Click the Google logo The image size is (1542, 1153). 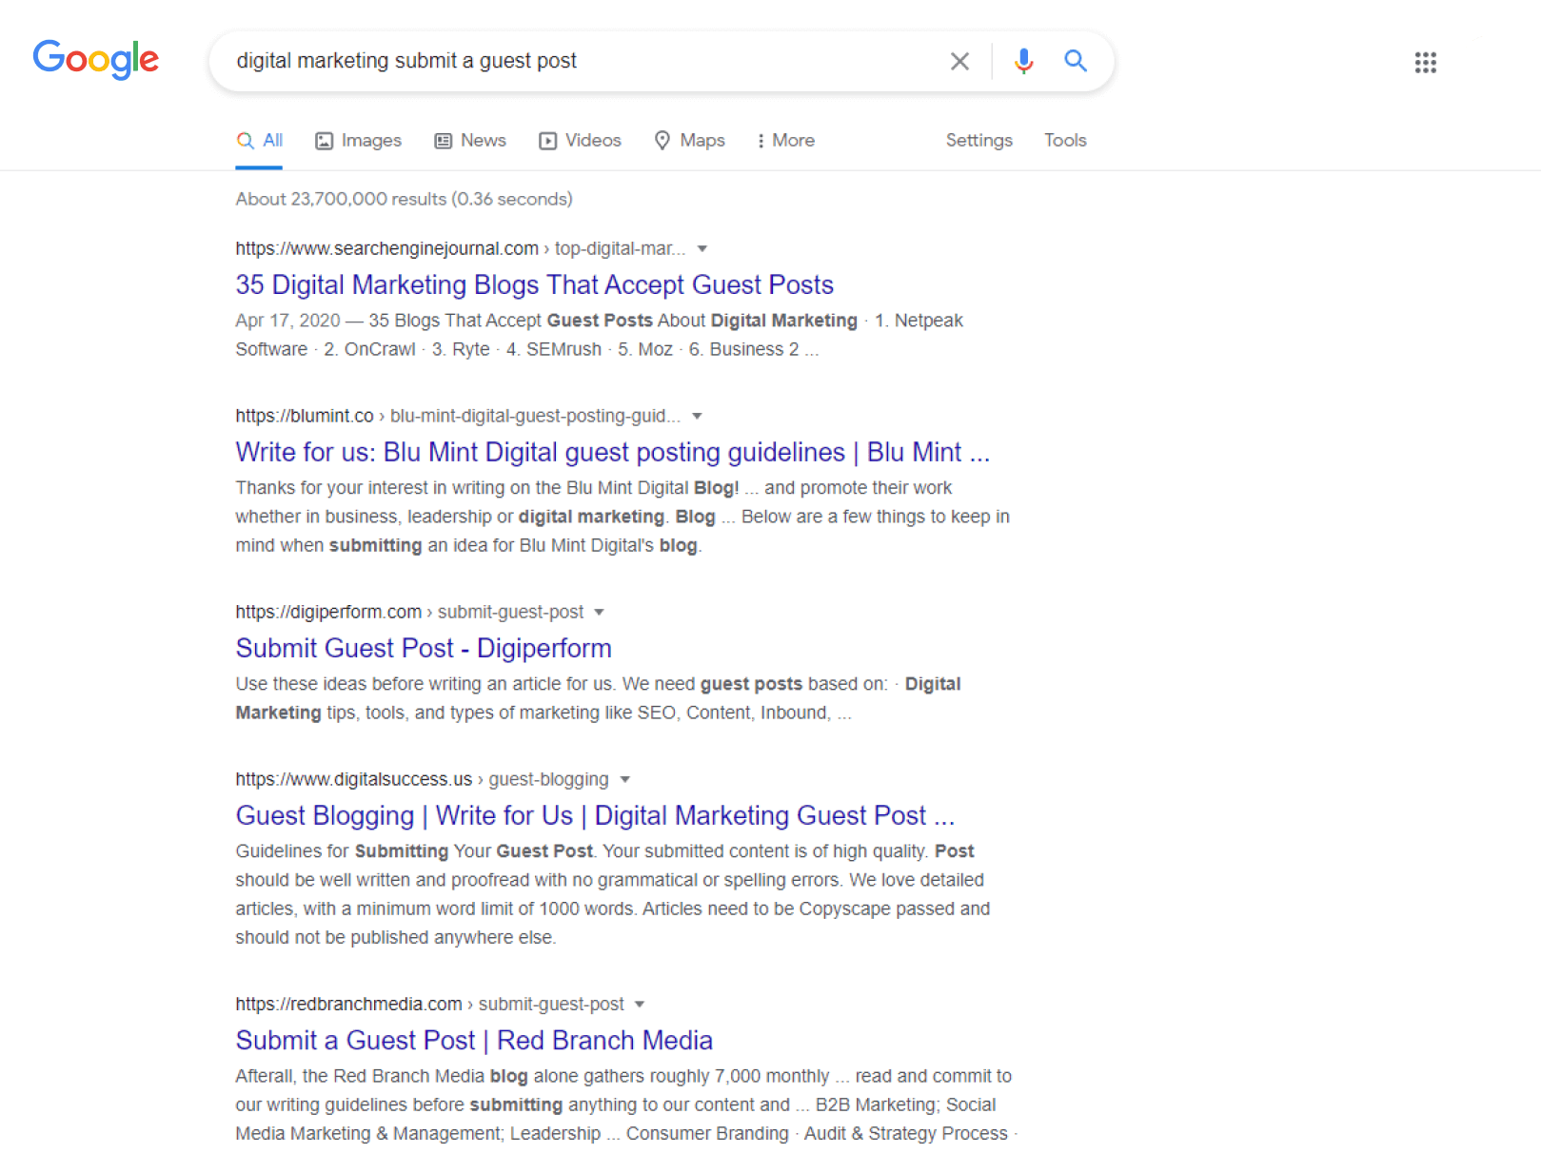96,59
